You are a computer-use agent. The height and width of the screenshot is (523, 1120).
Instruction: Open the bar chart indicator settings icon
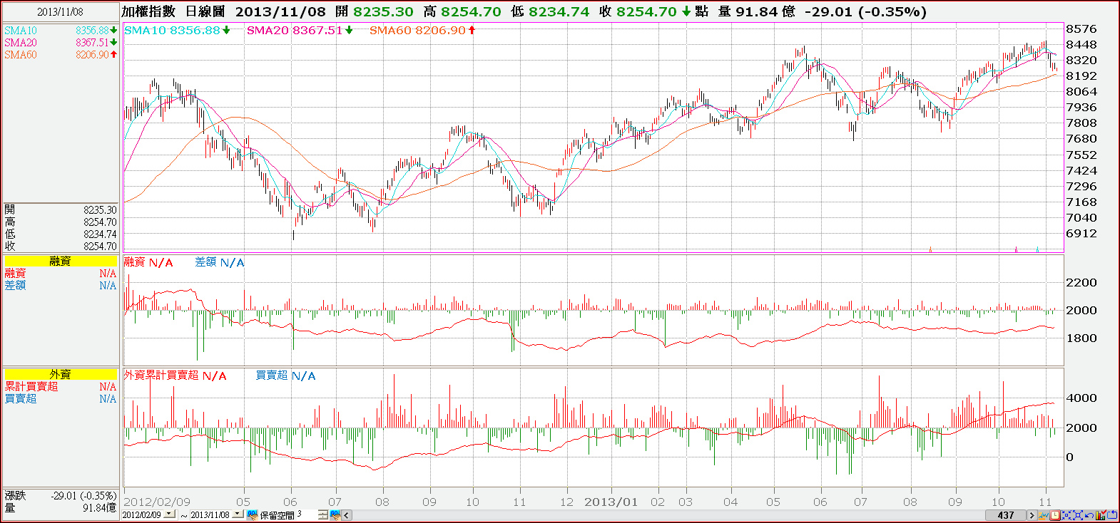coord(1101,515)
